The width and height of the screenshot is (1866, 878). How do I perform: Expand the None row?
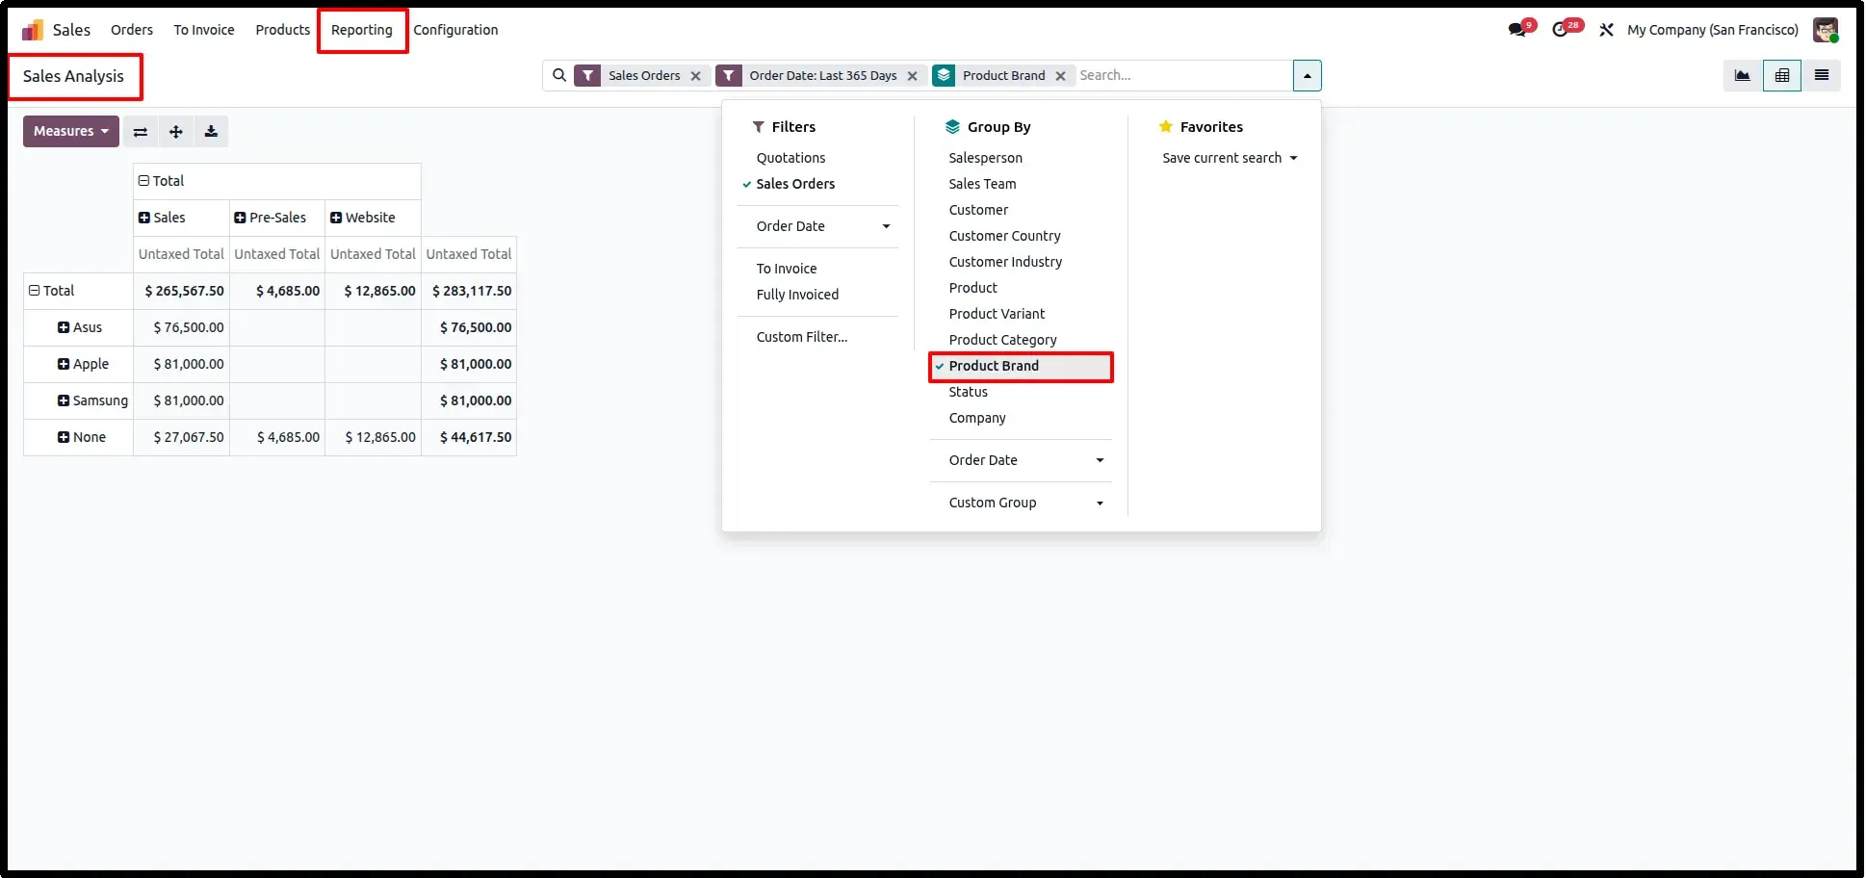(82, 437)
